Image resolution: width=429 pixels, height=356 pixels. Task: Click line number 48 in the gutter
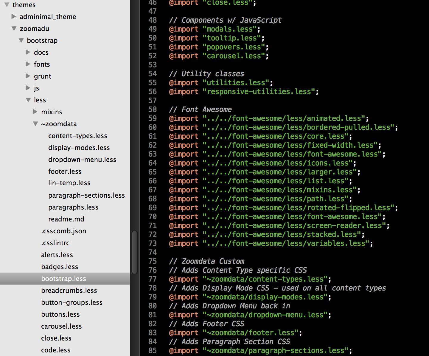point(153,20)
